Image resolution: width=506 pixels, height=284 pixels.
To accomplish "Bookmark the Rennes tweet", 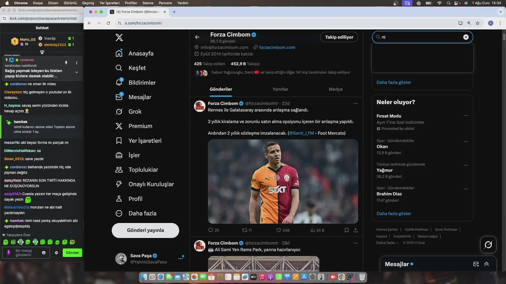I will click(346, 230).
